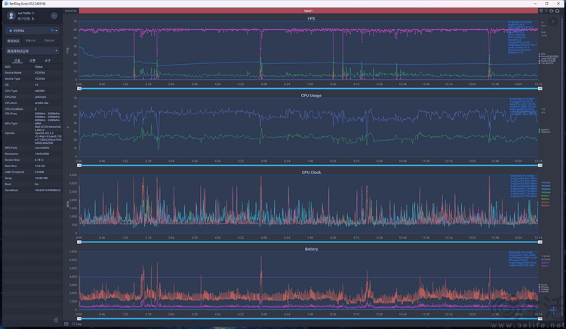
Task: Click the GPU Freq value unavailable
Action: 42,148
